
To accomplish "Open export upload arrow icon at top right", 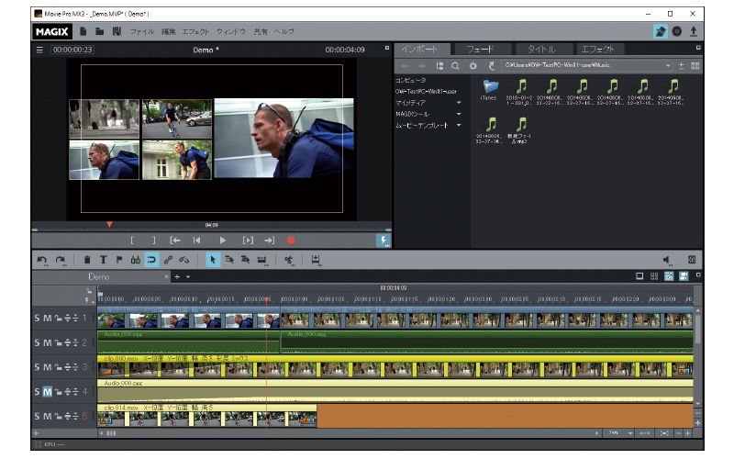I will pyautogui.click(x=694, y=31).
